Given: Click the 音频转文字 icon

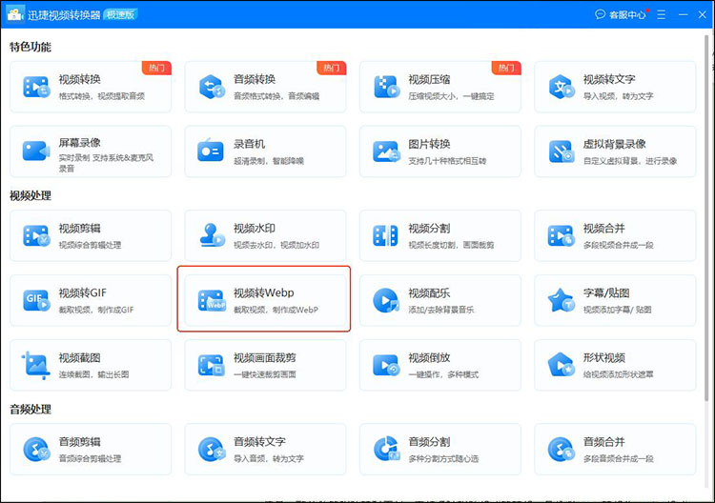Looking at the screenshot, I should pyautogui.click(x=212, y=450).
